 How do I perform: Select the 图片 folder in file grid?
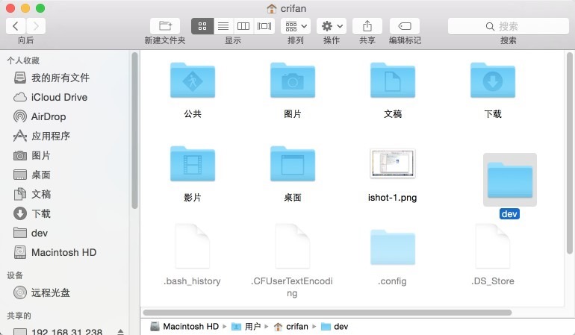[x=293, y=81]
